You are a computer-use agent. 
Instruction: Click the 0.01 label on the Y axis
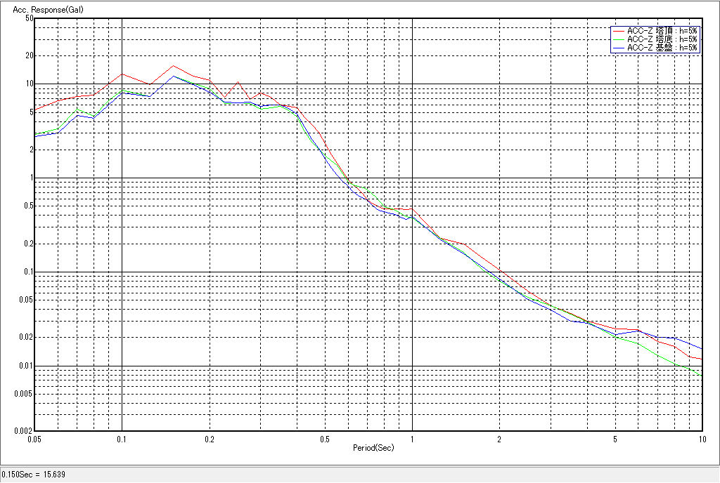pyautogui.click(x=26, y=366)
